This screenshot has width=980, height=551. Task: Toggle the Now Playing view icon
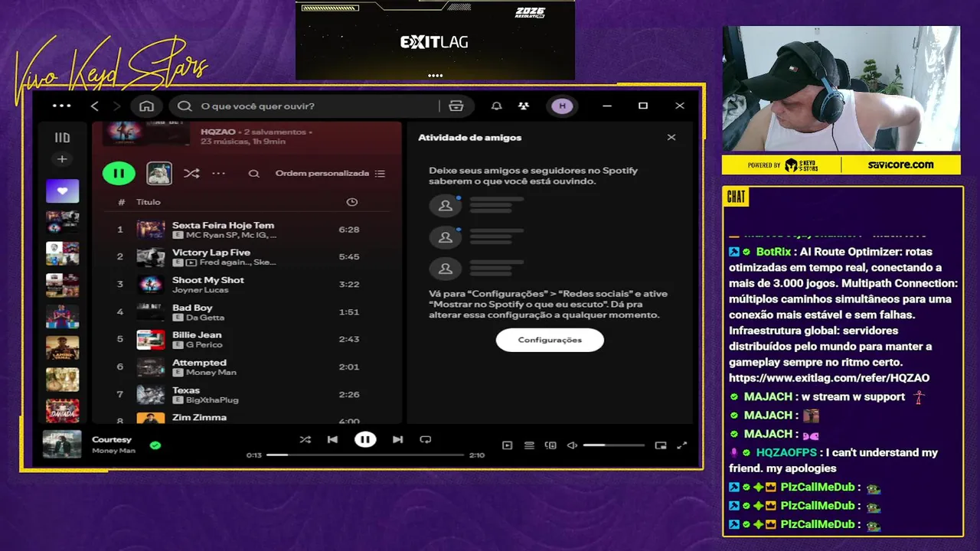(507, 445)
